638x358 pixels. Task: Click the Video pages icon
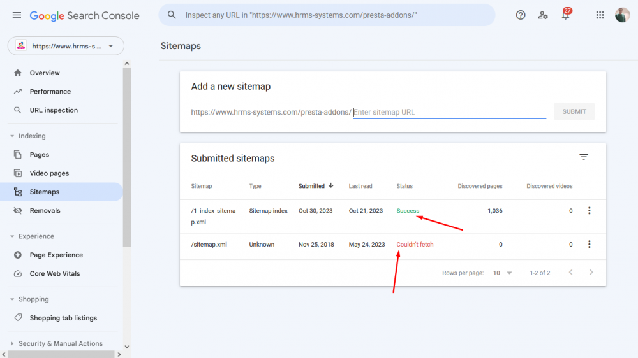click(17, 173)
